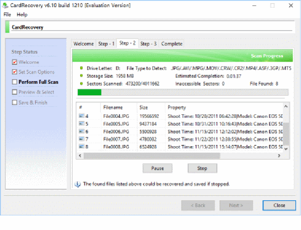This screenshot has height=230, width=301.
Task: Click the Step Status heading in sidebar
Action: click(x=24, y=52)
